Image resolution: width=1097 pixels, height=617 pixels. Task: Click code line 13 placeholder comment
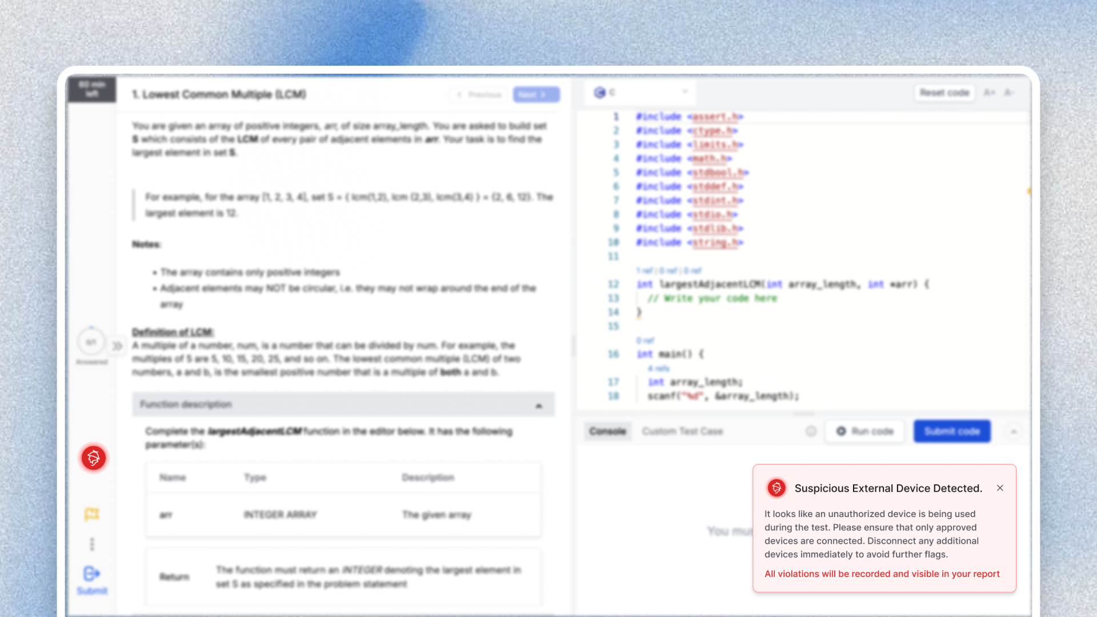pos(712,298)
